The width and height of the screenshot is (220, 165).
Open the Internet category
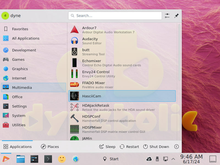34,78
